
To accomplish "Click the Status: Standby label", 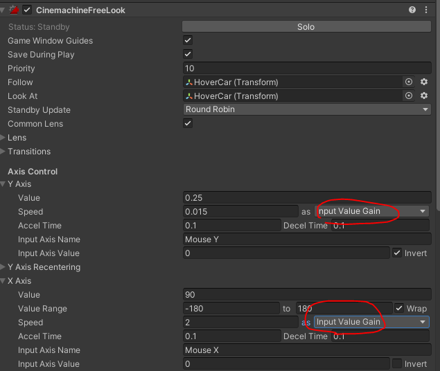I will 39,26.
